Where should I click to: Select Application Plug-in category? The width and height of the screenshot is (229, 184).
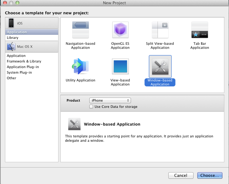[32, 67]
